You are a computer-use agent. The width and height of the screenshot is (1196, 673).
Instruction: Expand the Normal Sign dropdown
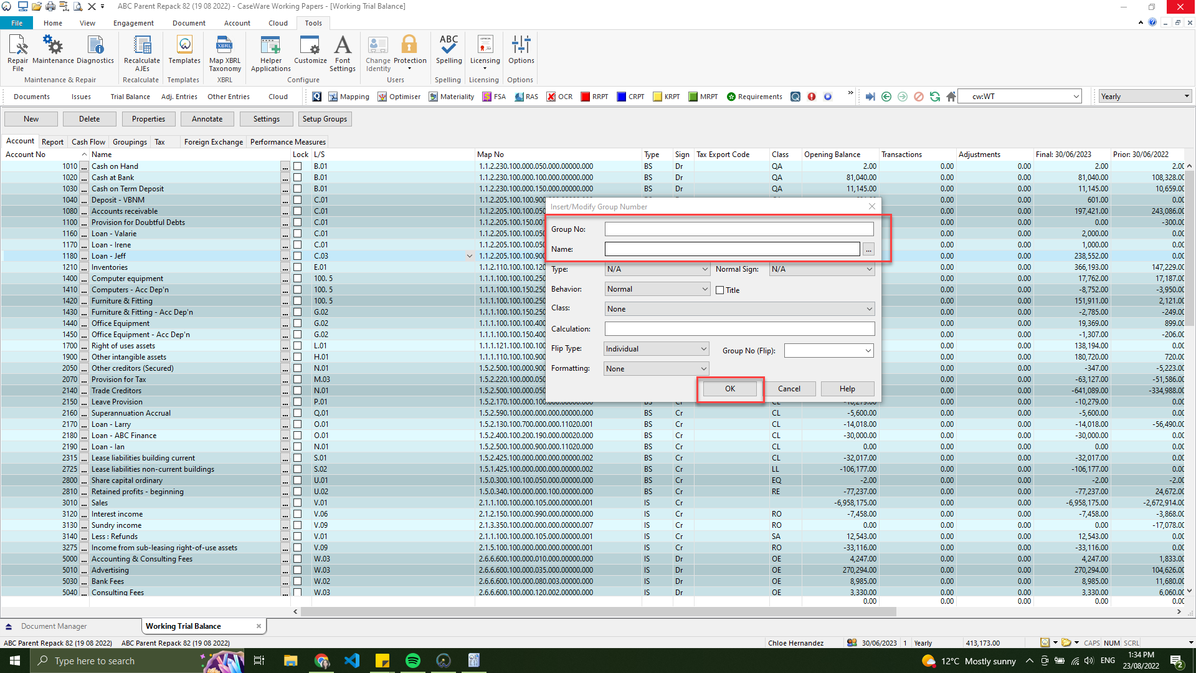pos(822,269)
